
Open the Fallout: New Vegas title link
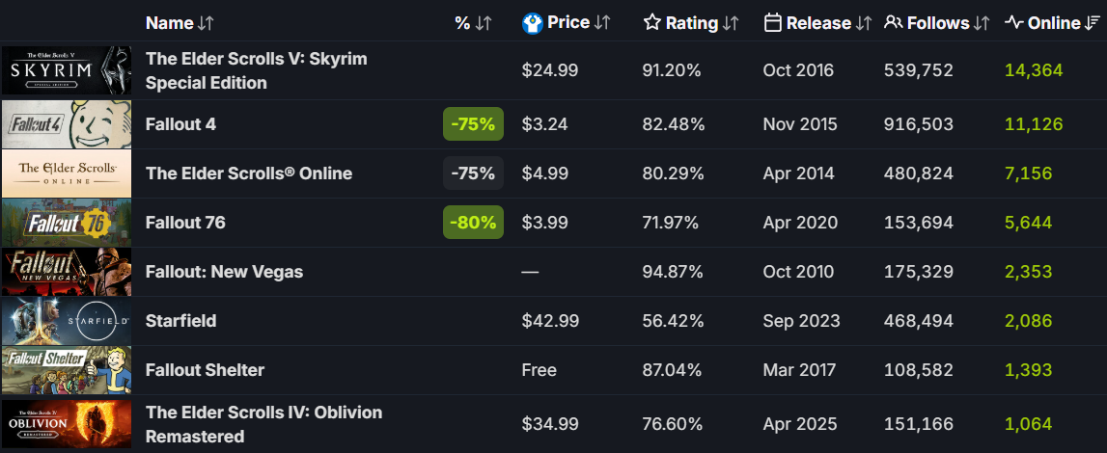coord(224,272)
